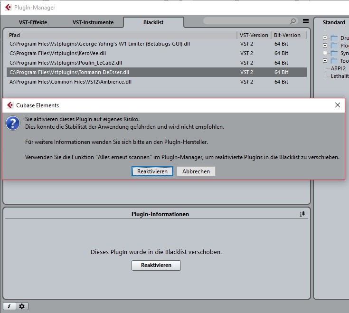This screenshot has height=313, width=349.
Task: Click 64 Bit cell in KeroVee.dll row
Action: pos(281,53)
